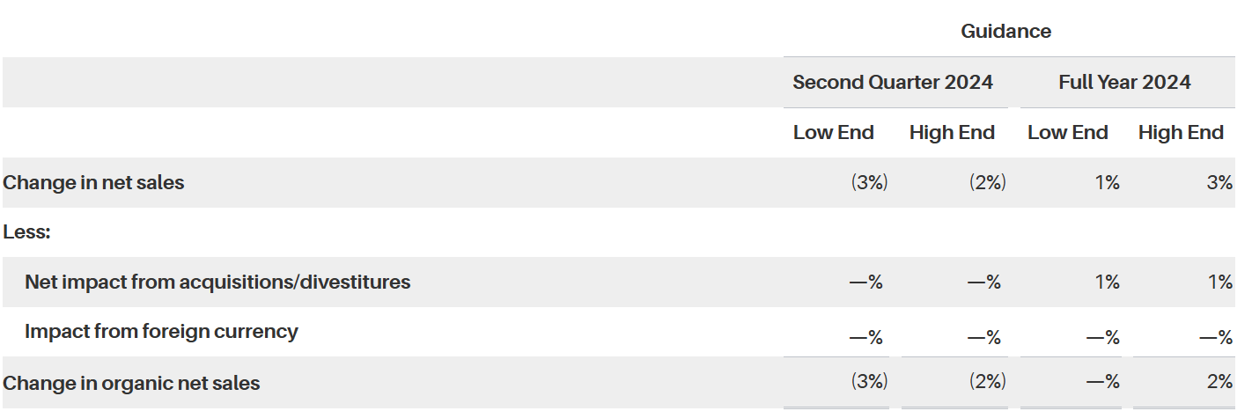Select the Second Quarter 2024 column header
The height and width of the screenshot is (411, 1252).
point(893,83)
